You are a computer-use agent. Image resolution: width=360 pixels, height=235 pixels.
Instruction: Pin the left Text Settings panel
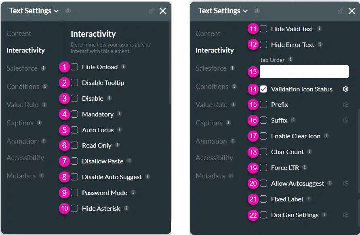coord(152,11)
